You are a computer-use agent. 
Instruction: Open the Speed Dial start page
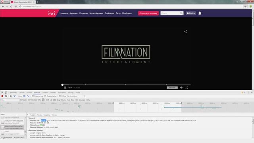[x=15, y=6]
